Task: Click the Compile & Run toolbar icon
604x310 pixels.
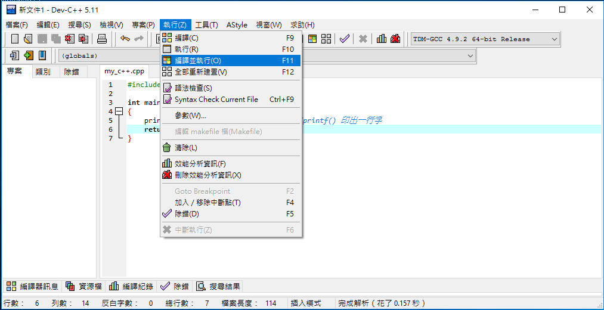Action: [x=312, y=39]
